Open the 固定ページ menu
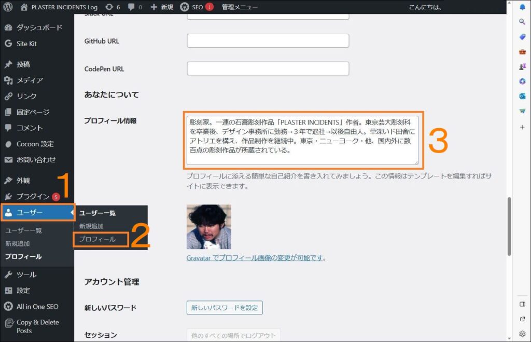The height and width of the screenshot is (342, 531). [x=37, y=112]
